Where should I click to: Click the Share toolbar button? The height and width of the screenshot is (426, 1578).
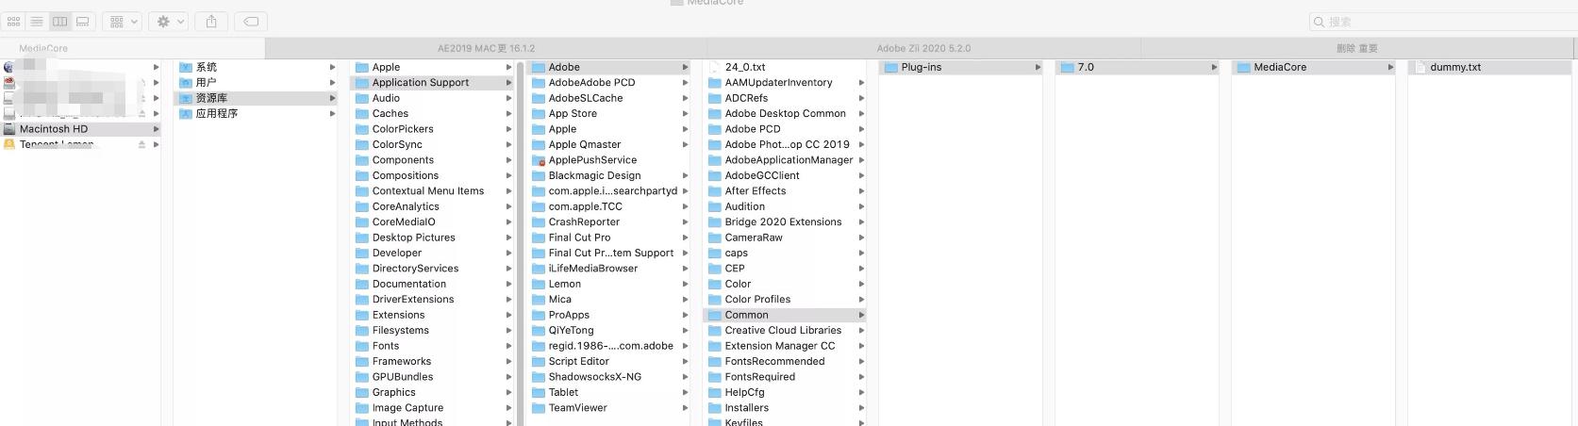[x=211, y=21]
